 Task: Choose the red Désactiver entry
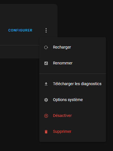(x=72, y=116)
